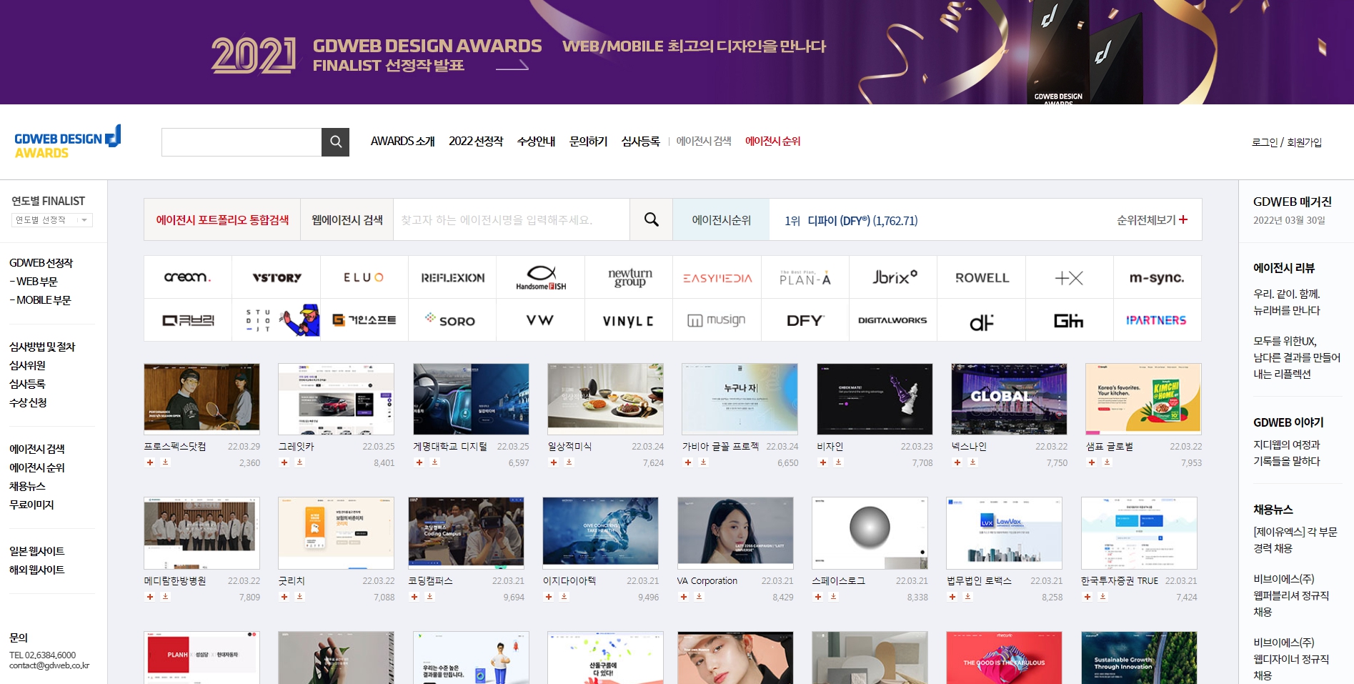Open 계명대학교 디지털 thumbnail

coord(471,399)
